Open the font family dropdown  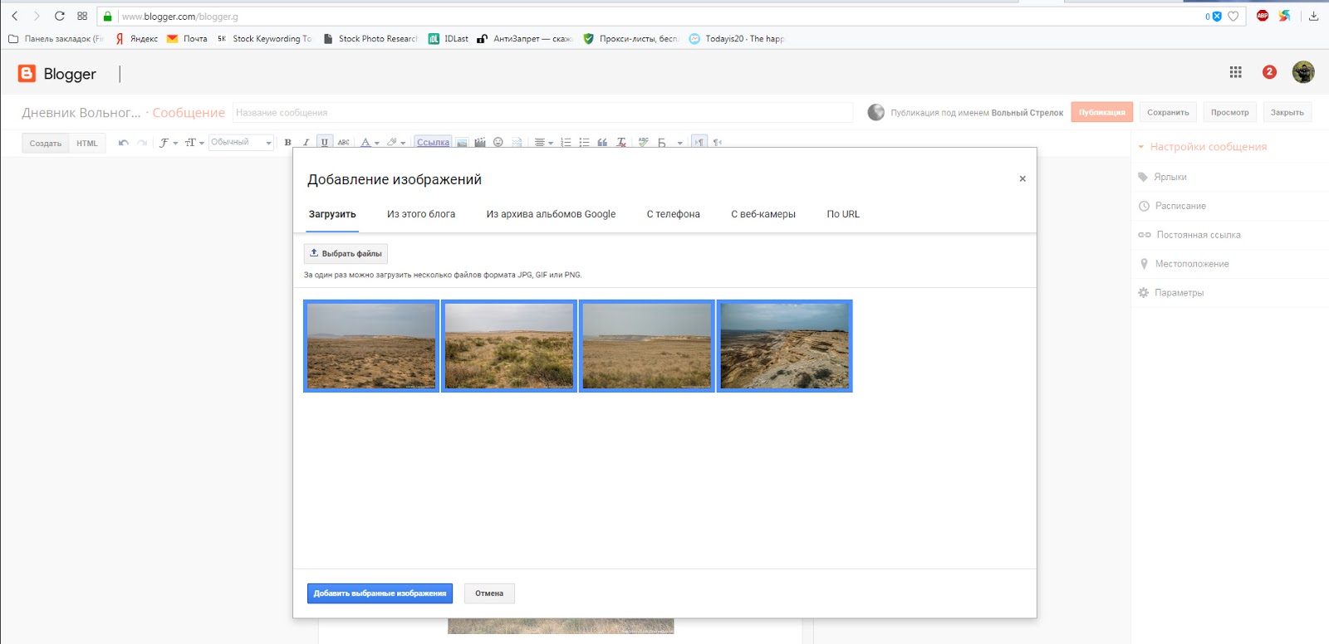169,143
